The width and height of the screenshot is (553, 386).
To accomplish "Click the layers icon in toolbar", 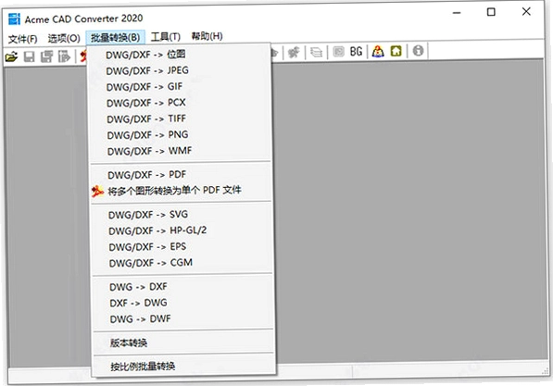I will [x=316, y=52].
